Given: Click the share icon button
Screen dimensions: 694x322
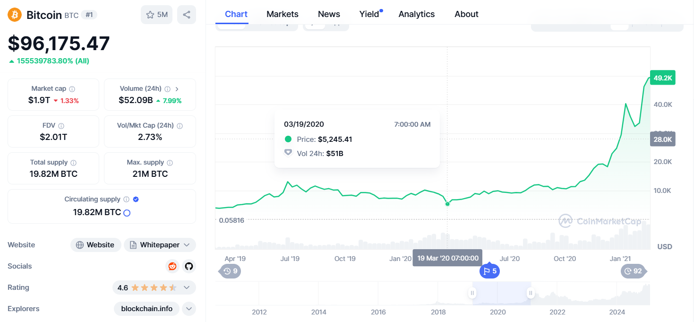Looking at the screenshot, I should pos(187,15).
